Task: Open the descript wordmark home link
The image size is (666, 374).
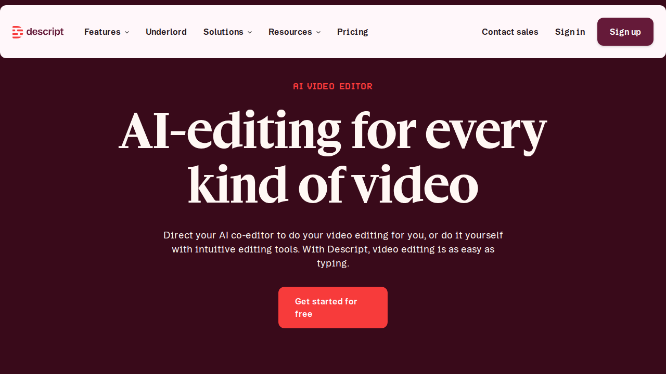Action: click(45, 32)
